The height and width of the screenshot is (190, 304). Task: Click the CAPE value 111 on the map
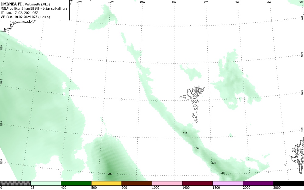click(x=185, y=133)
